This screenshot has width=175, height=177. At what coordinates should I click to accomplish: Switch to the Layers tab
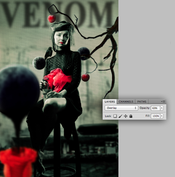(110, 102)
